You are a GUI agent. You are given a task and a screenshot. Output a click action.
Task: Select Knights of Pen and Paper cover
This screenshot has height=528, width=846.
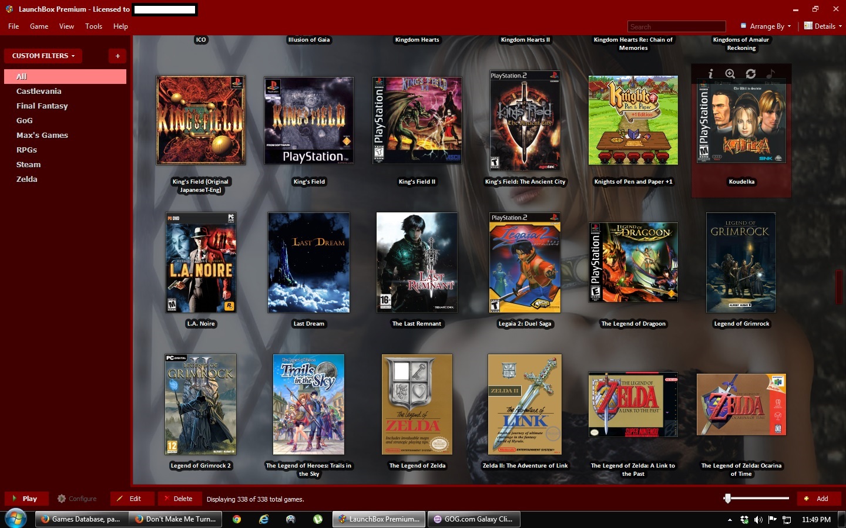(x=633, y=120)
